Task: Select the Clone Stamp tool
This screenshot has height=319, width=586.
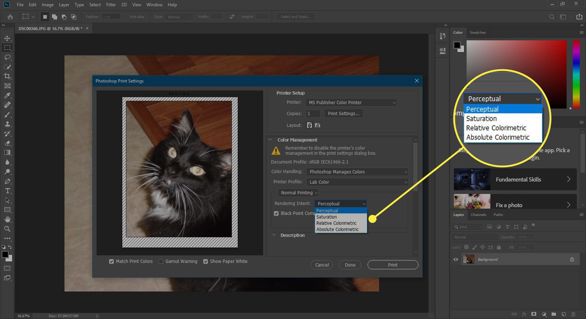Action: [x=7, y=124]
